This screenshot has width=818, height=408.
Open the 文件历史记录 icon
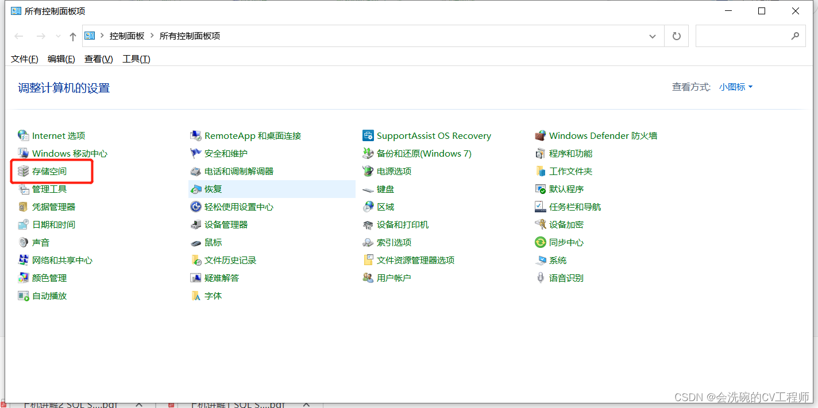pos(195,260)
